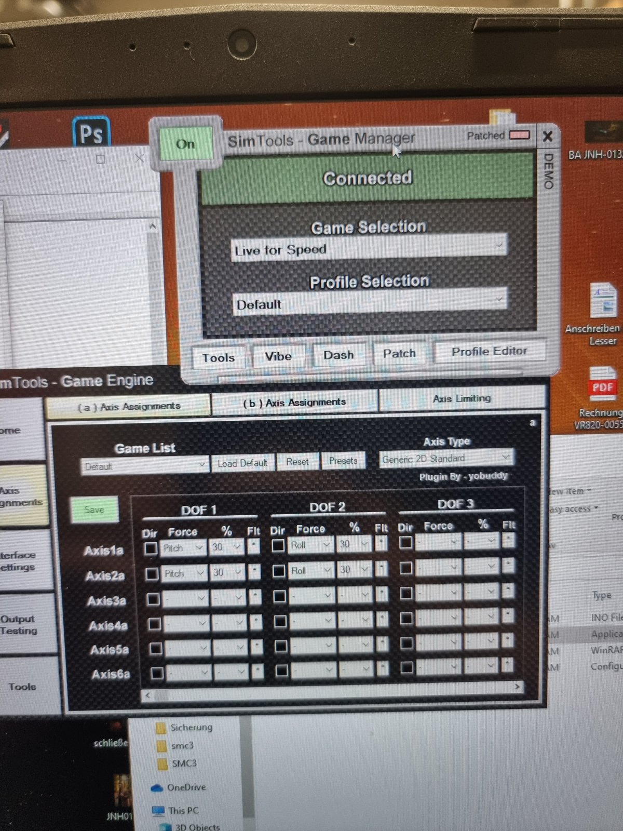Click the Flt box for Axis2a DOF 1
The image size is (623, 831).
coord(254,571)
